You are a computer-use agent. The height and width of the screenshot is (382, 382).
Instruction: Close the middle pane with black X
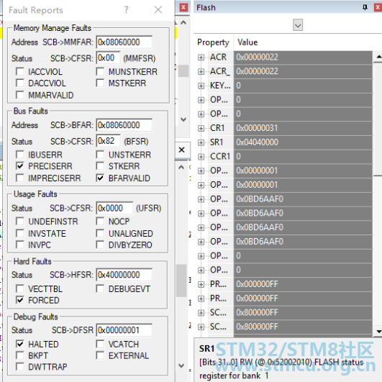(182, 150)
